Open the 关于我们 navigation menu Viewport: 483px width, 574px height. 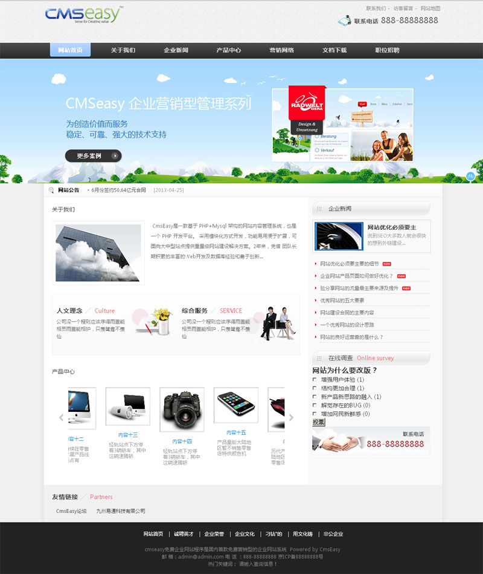(122, 50)
